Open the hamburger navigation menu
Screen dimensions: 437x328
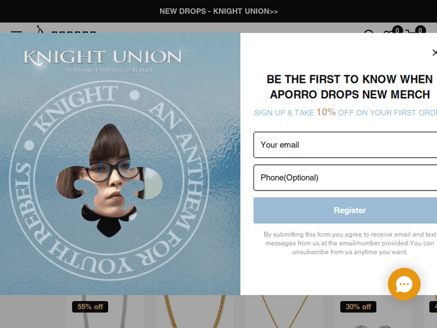[x=16, y=32]
